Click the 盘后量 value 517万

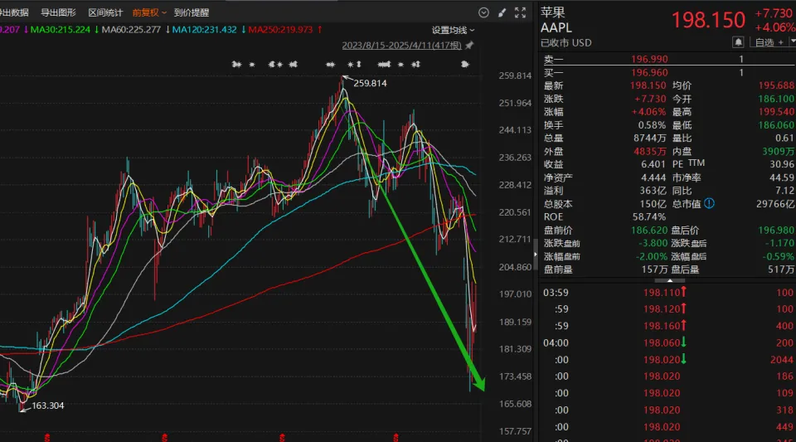pos(782,270)
